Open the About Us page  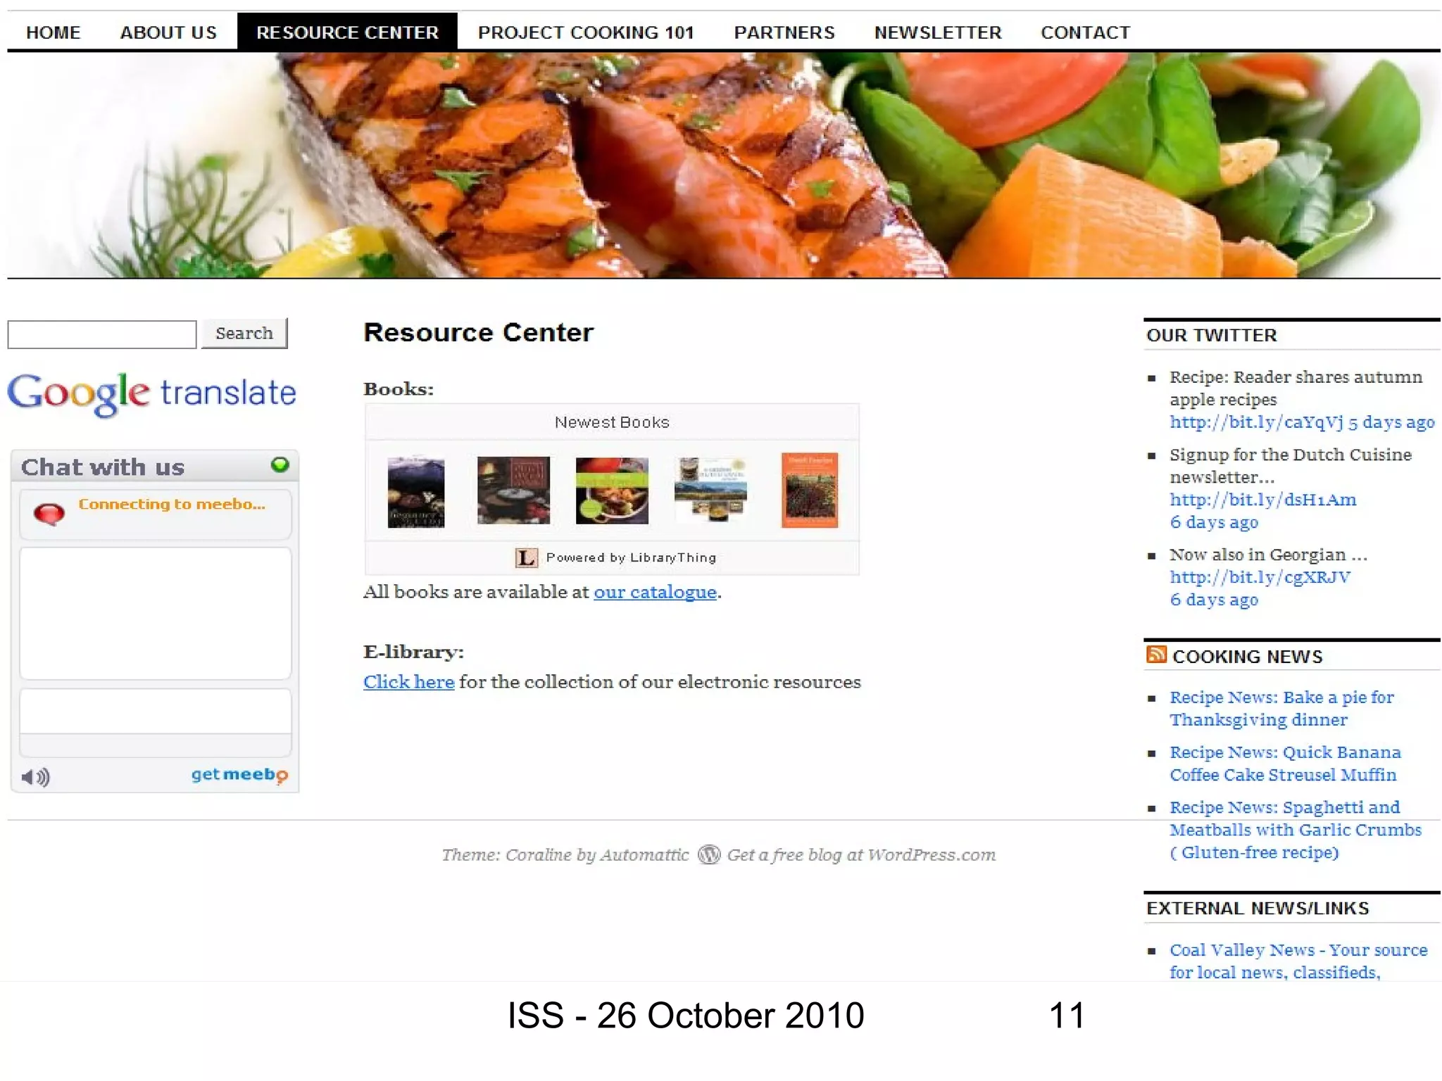tap(168, 32)
